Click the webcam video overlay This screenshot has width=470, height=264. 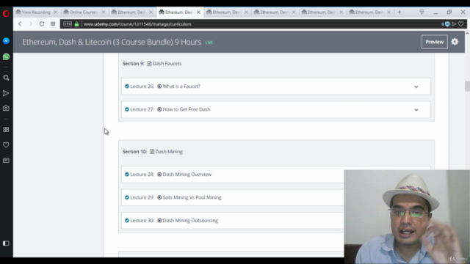tap(407, 217)
